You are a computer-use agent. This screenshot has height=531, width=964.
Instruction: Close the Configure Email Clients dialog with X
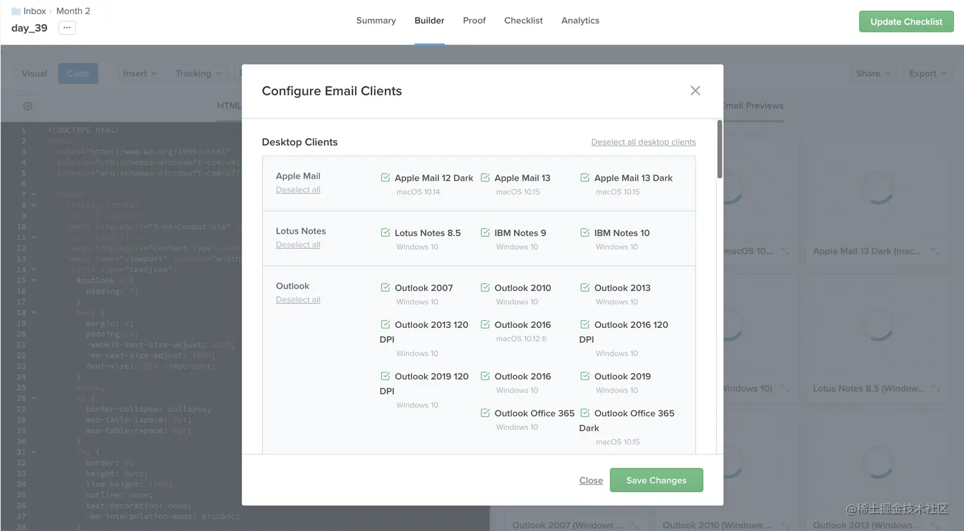[695, 91]
